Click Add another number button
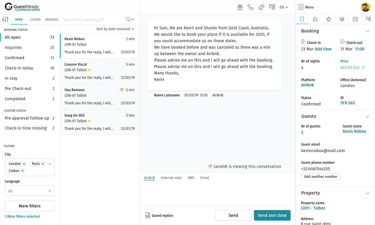 pyautogui.click(x=321, y=177)
